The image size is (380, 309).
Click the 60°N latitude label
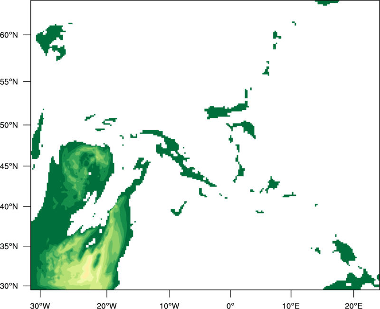[9, 35]
